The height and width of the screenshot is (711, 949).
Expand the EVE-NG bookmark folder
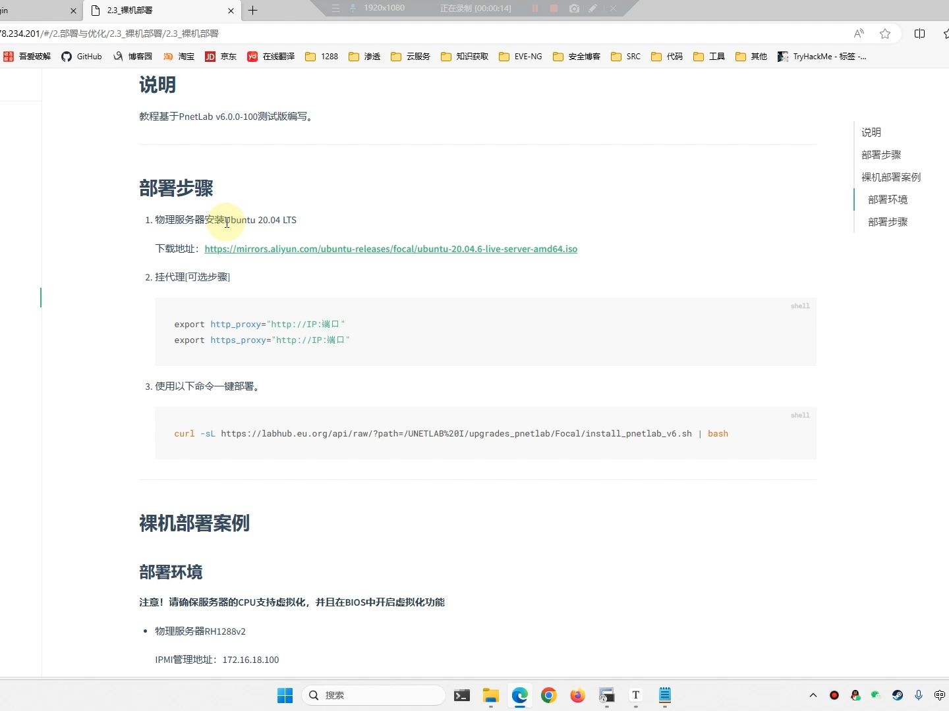point(521,57)
